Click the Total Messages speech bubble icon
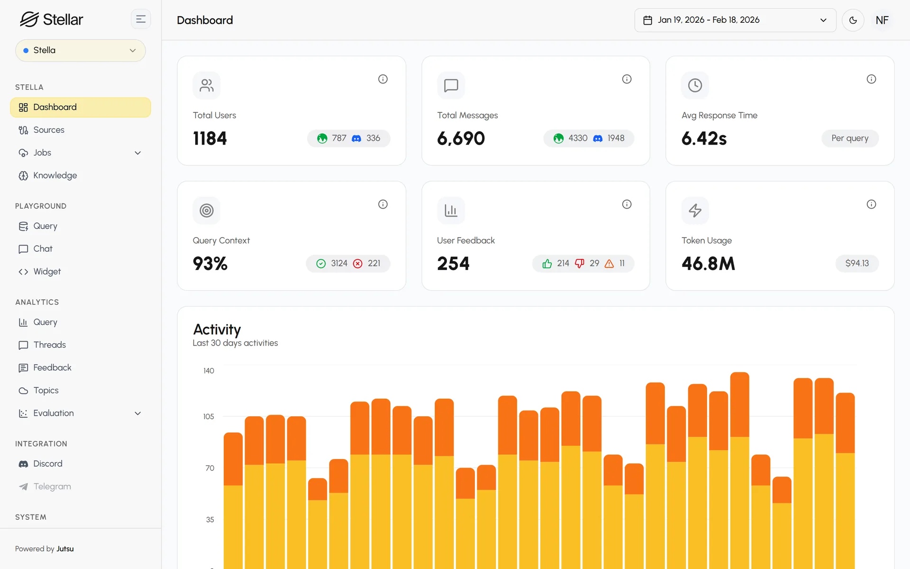Image resolution: width=910 pixels, height=569 pixels. pyautogui.click(x=451, y=85)
